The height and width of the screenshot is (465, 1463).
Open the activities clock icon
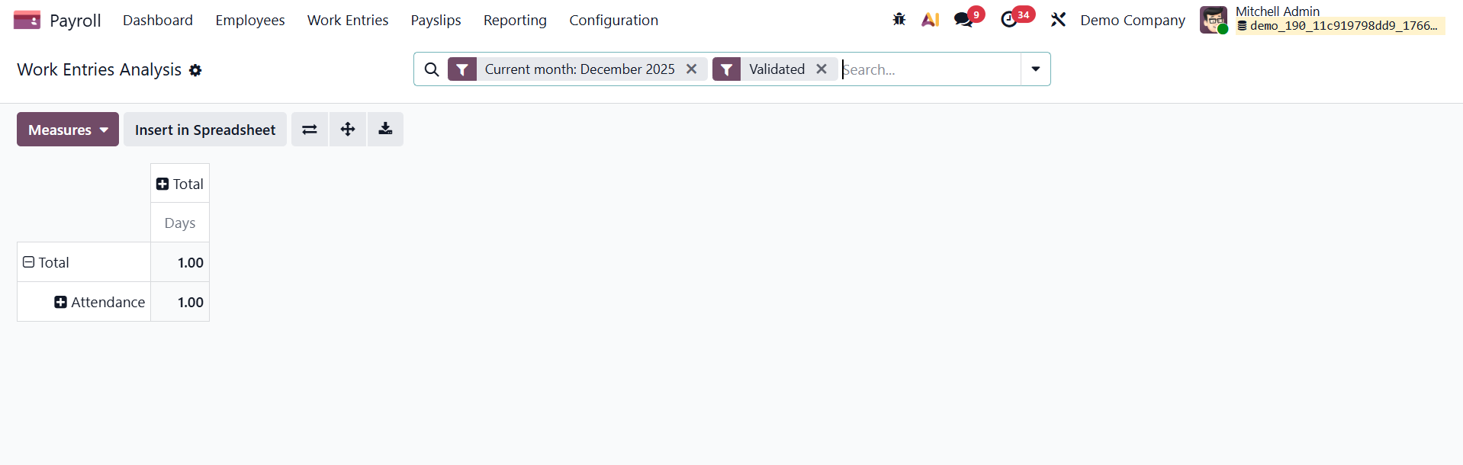point(1009,20)
